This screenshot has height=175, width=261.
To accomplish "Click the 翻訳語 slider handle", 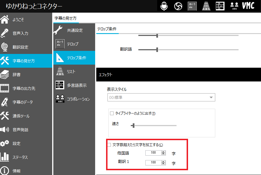I will (x=157, y=50).
